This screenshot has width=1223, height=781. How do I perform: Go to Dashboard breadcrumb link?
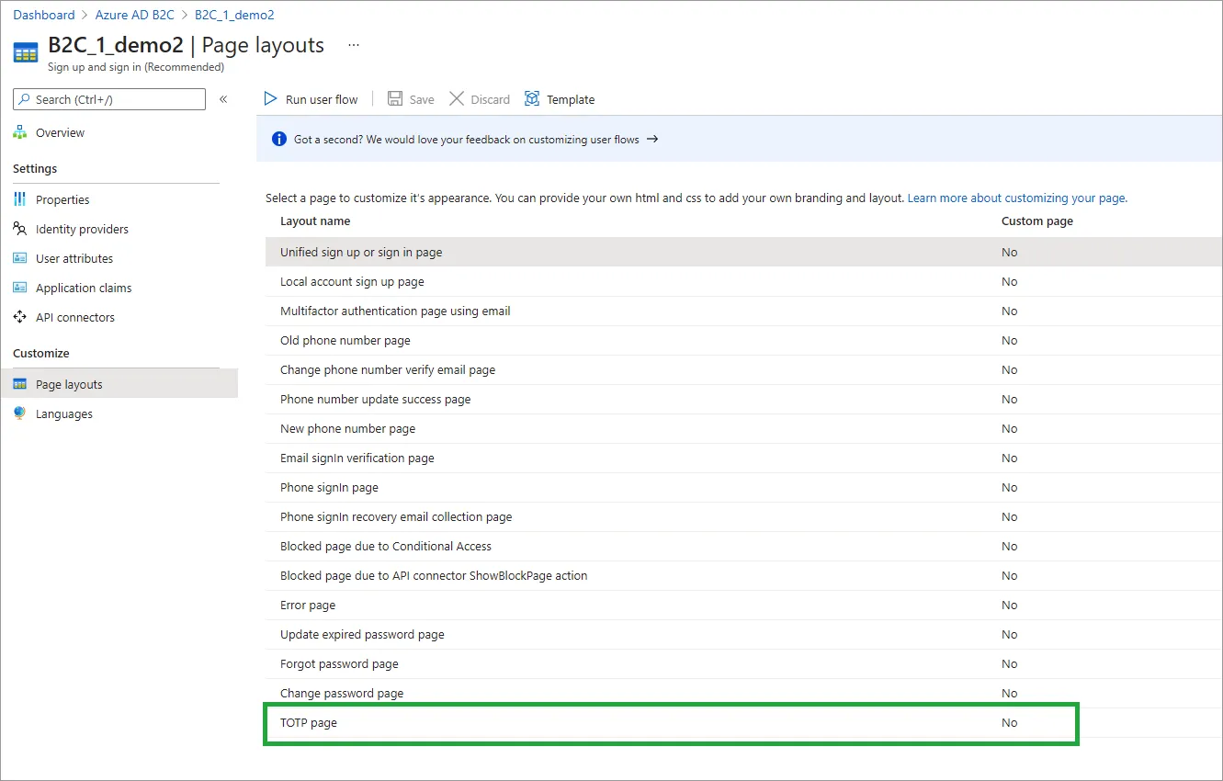click(44, 15)
